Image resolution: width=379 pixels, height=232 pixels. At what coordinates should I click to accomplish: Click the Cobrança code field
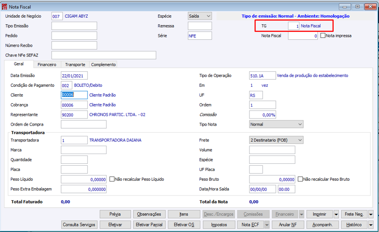[x=74, y=105]
